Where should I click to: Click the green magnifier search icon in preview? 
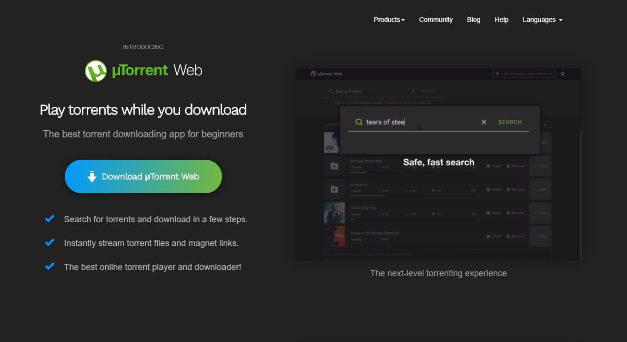coord(359,122)
